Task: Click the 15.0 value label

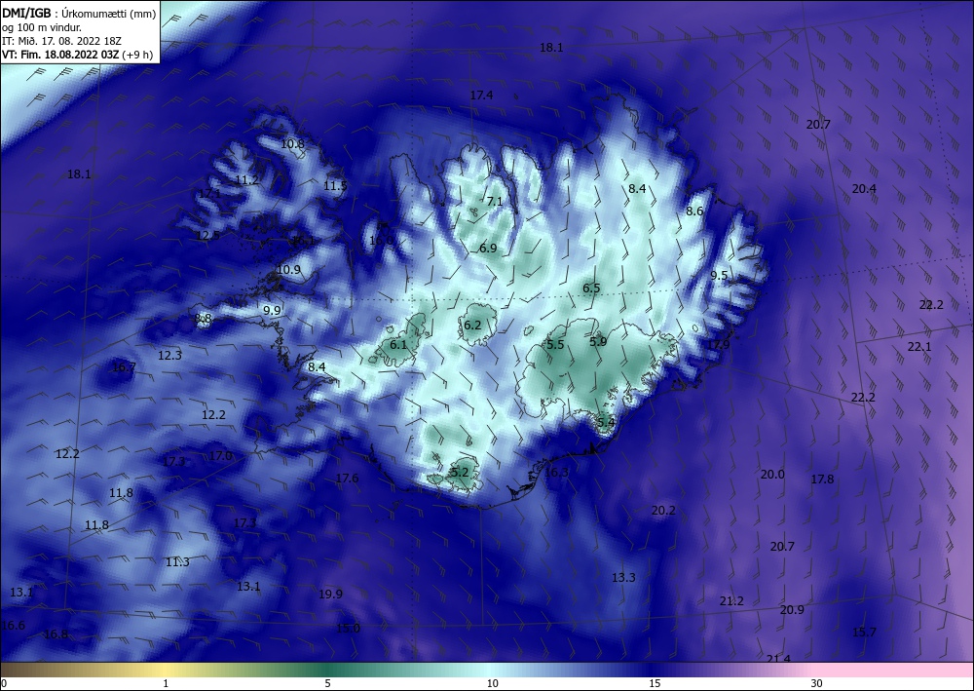Action: coord(348,629)
